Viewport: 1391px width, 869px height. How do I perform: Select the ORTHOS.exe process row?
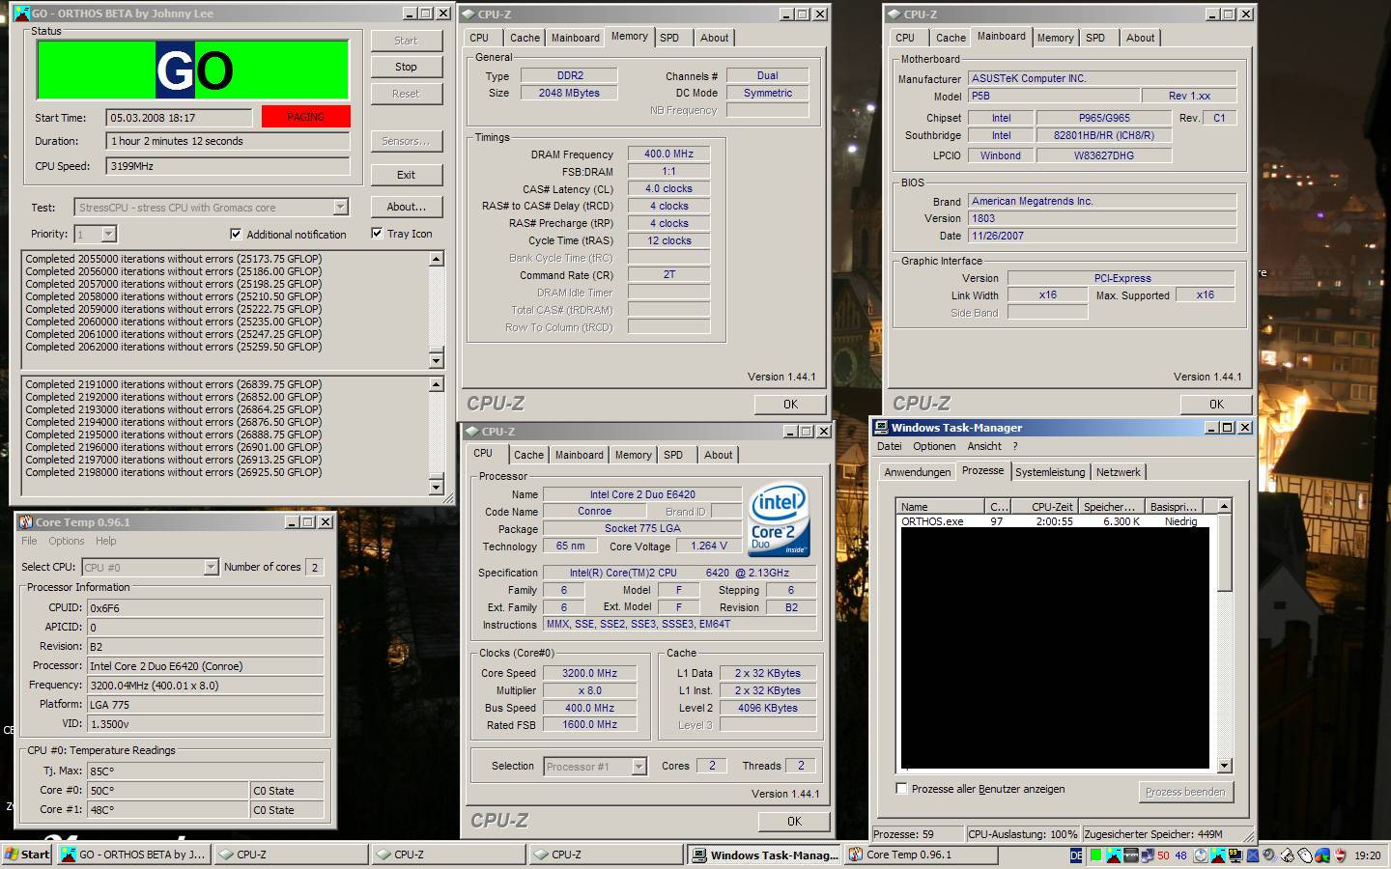tap(1056, 521)
